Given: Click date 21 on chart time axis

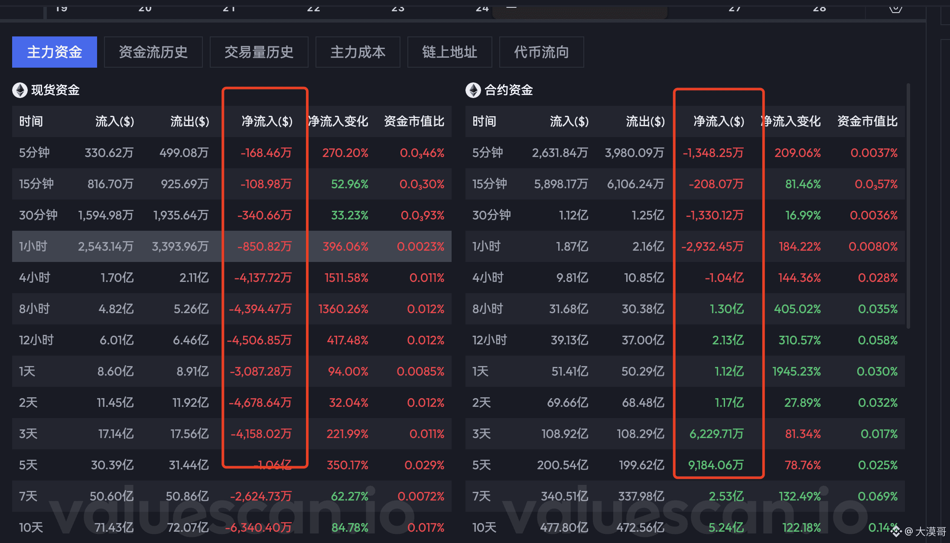Looking at the screenshot, I should coord(229,8).
